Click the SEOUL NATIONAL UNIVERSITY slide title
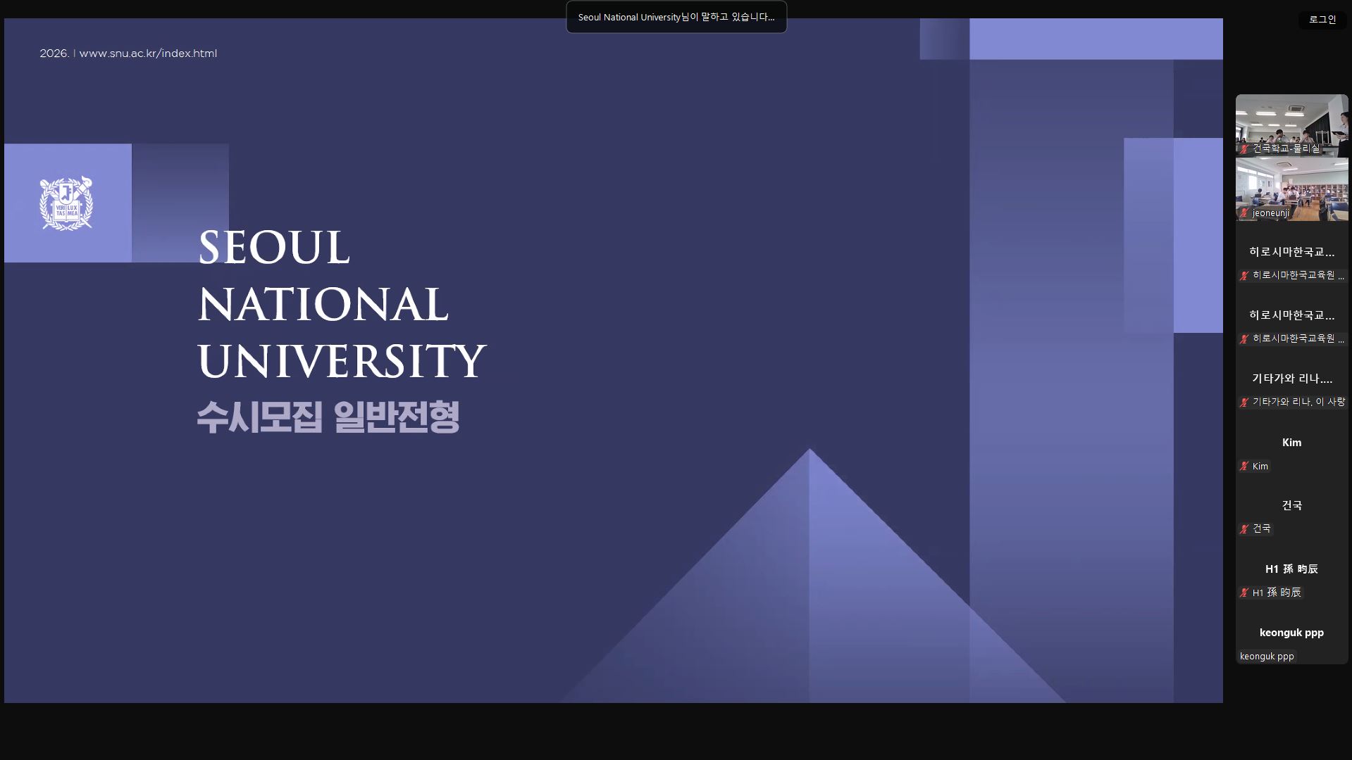 341,304
